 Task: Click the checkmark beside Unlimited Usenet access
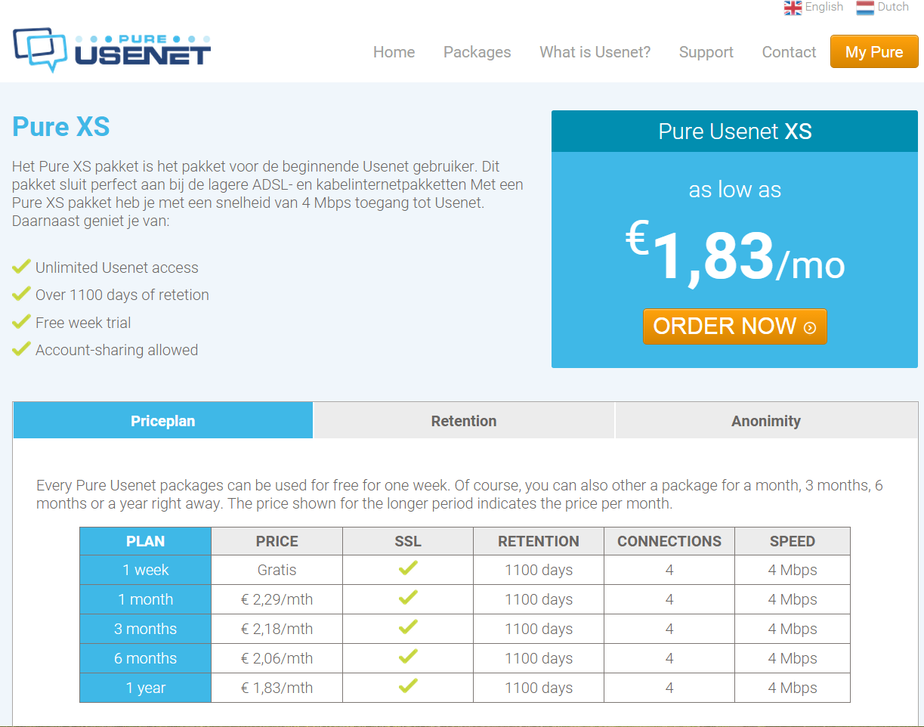(x=21, y=267)
